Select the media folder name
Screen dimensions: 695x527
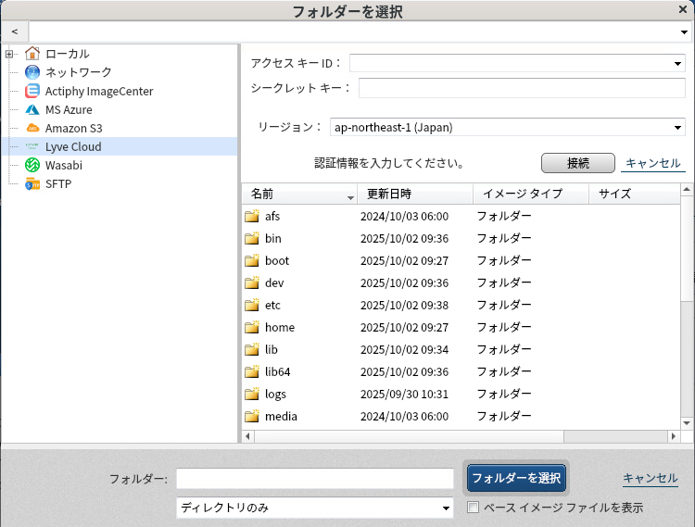tap(281, 416)
